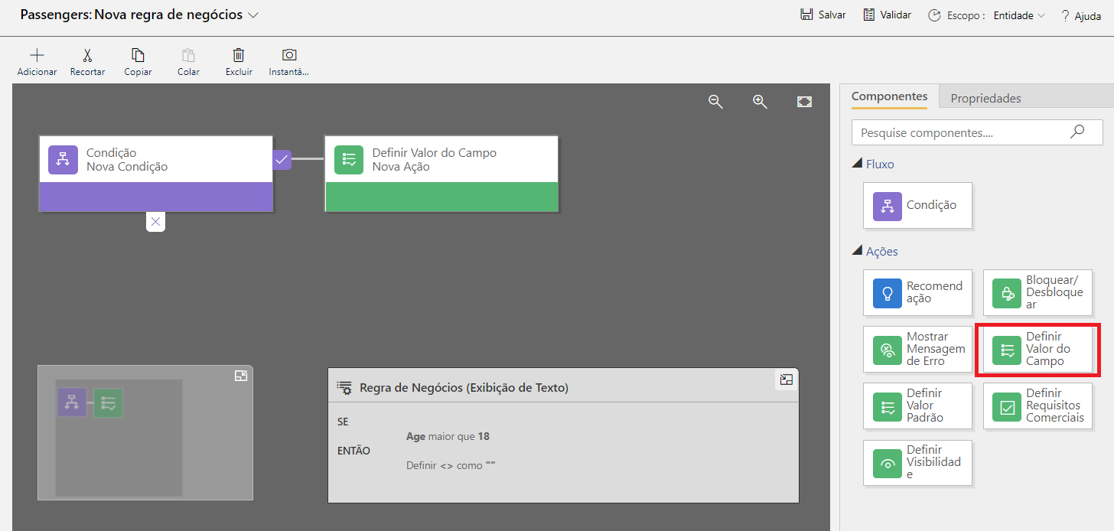Click the Adicionar plus icon
Image resolution: width=1114 pixels, height=531 pixels.
coord(37,55)
